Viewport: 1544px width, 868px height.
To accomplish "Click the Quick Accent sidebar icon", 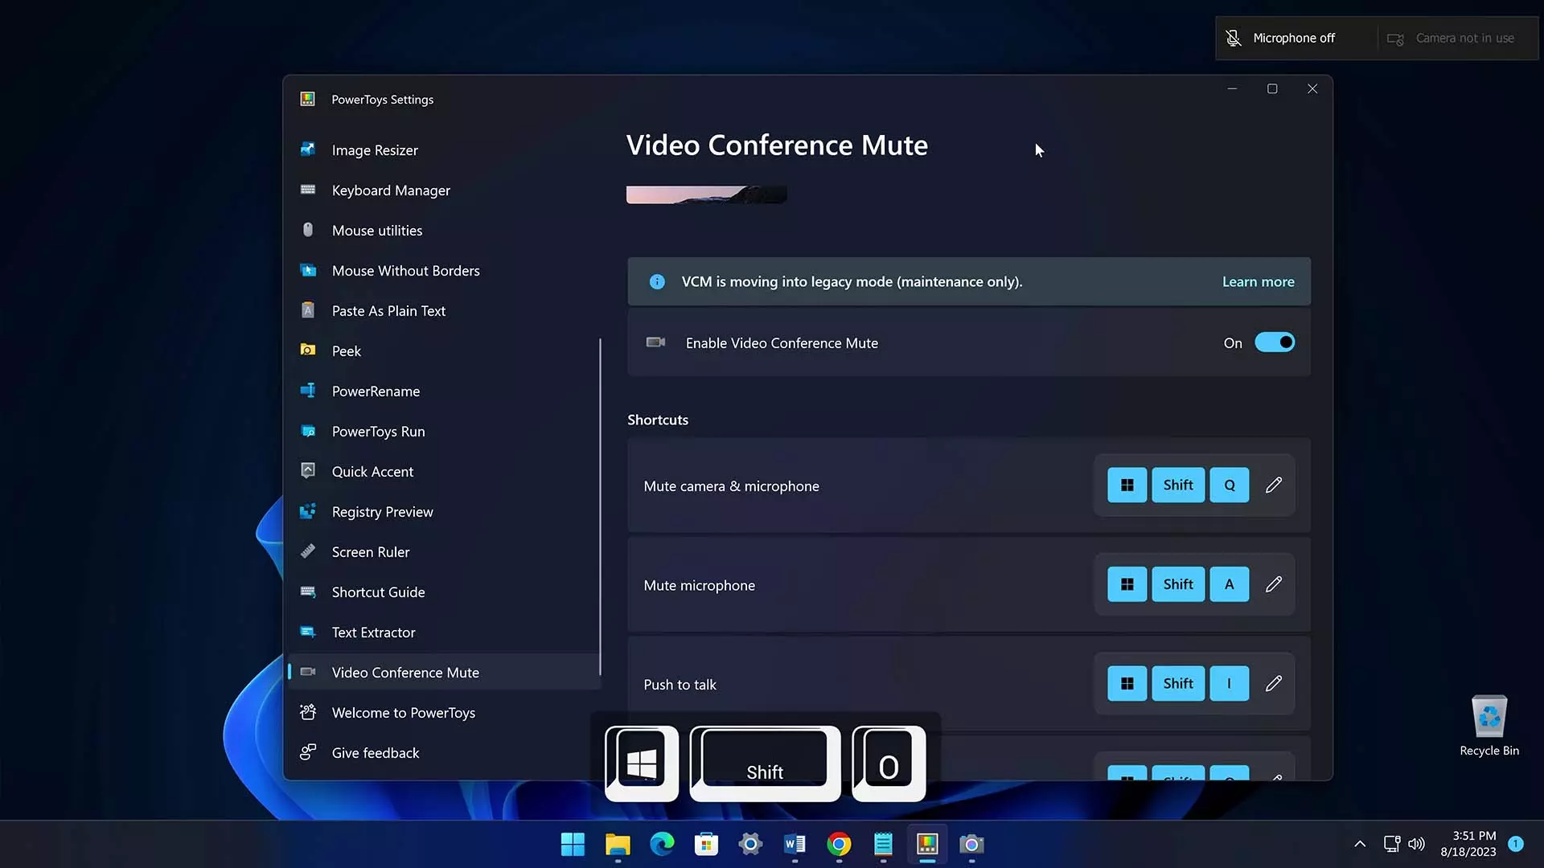I will point(308,471).
